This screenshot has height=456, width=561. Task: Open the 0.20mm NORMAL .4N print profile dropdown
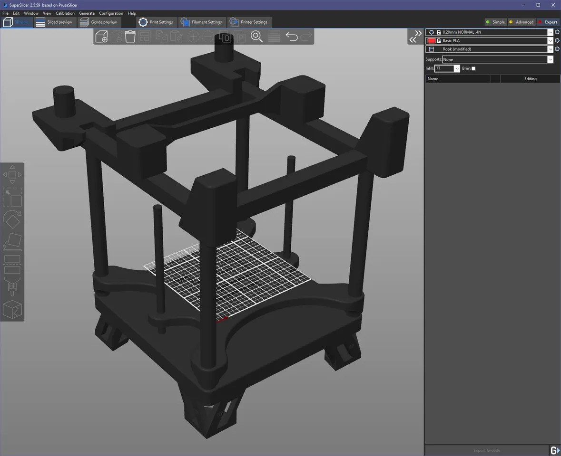(490, 32)
